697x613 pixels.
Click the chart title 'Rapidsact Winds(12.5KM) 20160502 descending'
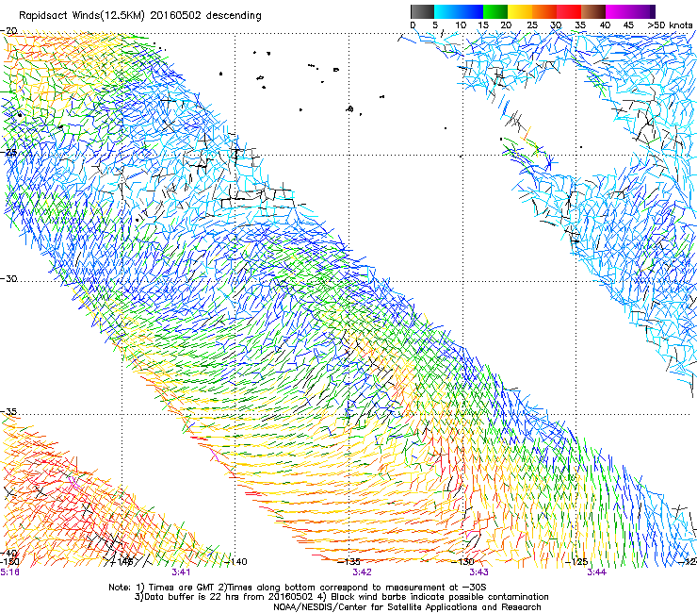tap(140, 16)
